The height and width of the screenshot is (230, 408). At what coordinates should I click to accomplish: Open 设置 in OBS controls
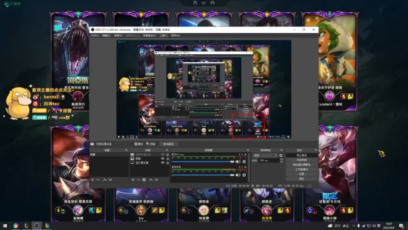point(301,174)
